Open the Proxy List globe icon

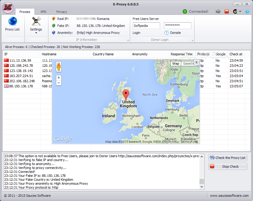(x=13, y=21)
